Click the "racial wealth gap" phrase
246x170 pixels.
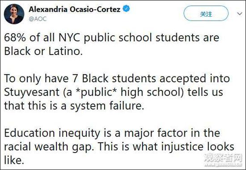tap(49, 147)
